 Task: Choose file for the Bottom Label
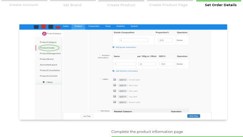(123, 102)
